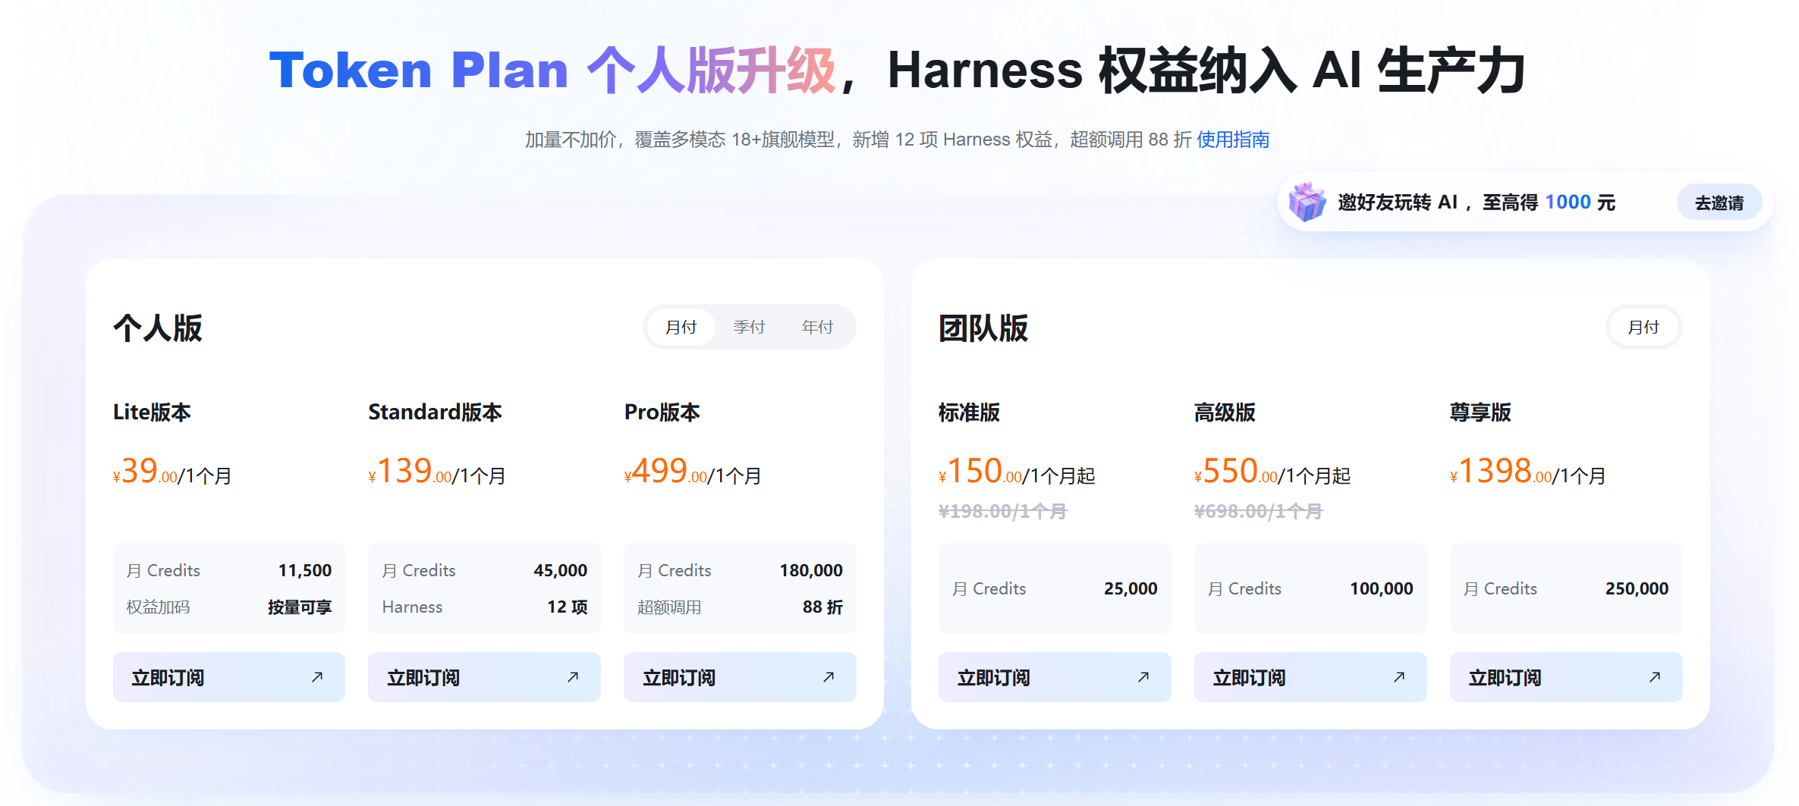Click the 12 项 Harness value

tap(568, 607)
